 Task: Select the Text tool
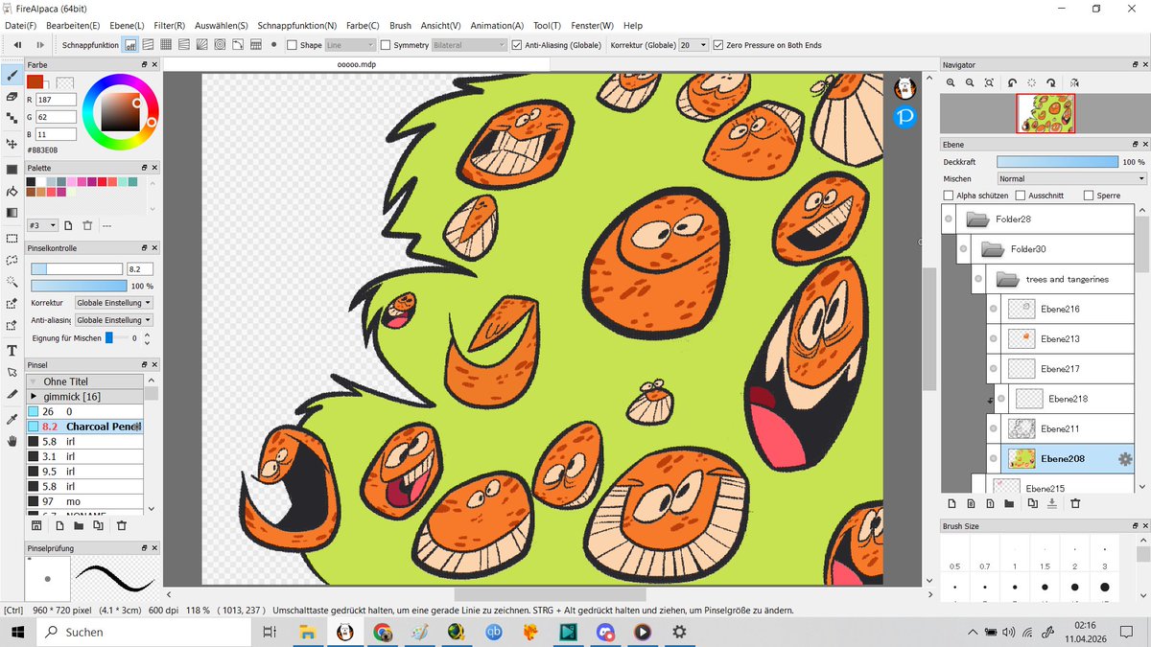point(12,350)
